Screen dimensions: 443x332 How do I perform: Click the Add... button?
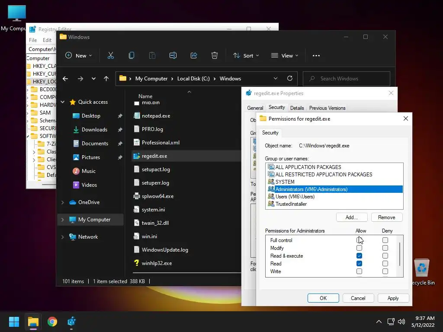[x=352, y=217]
